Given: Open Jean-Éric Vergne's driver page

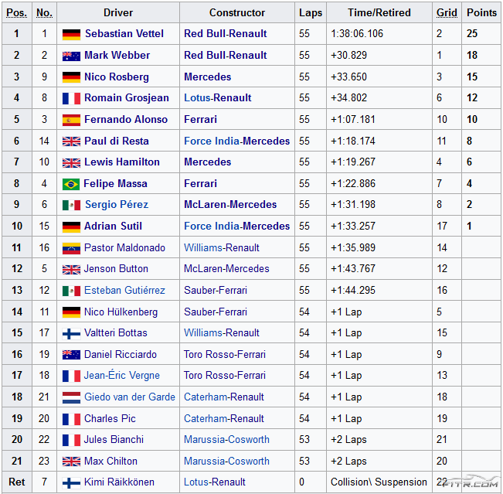Looking at the screenshot, I should pos(121,376).
